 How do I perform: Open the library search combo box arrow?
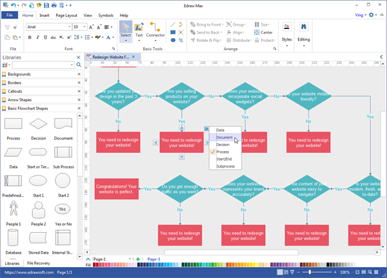[x=72, y=65]
